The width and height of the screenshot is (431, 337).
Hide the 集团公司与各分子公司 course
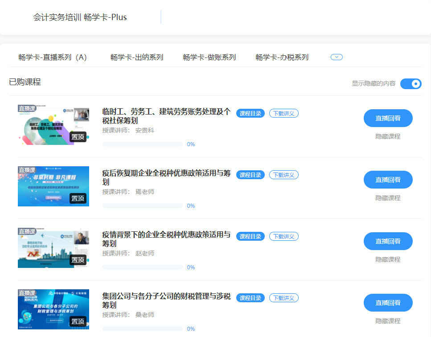coord(388,321)
